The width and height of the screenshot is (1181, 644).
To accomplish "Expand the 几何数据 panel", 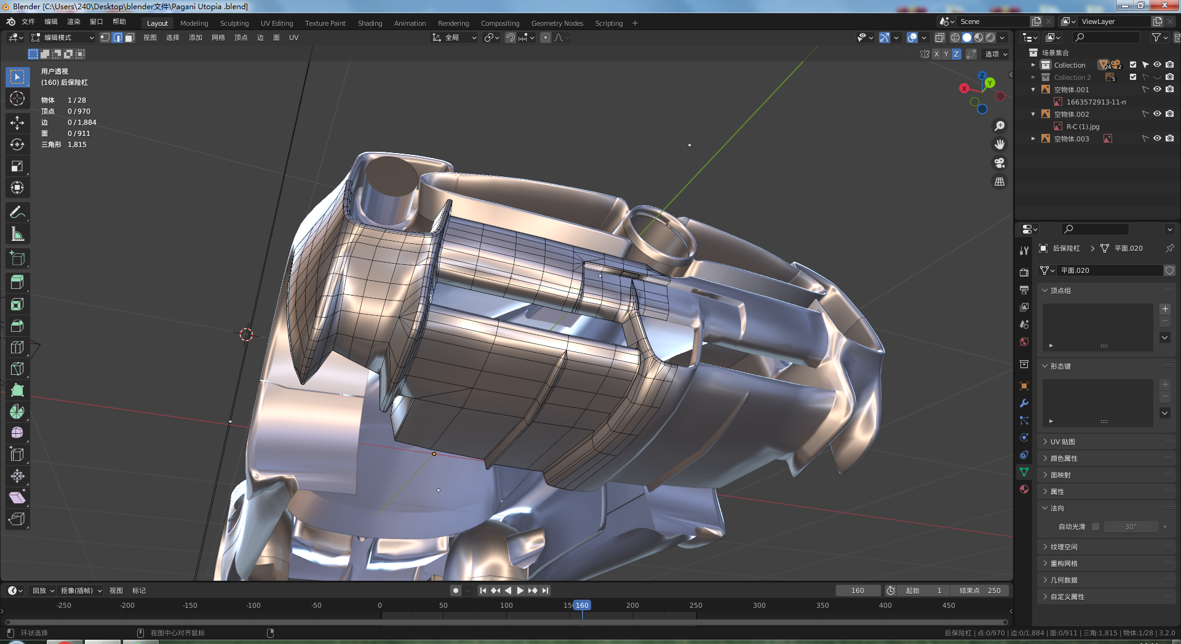I will (1106, 580).
